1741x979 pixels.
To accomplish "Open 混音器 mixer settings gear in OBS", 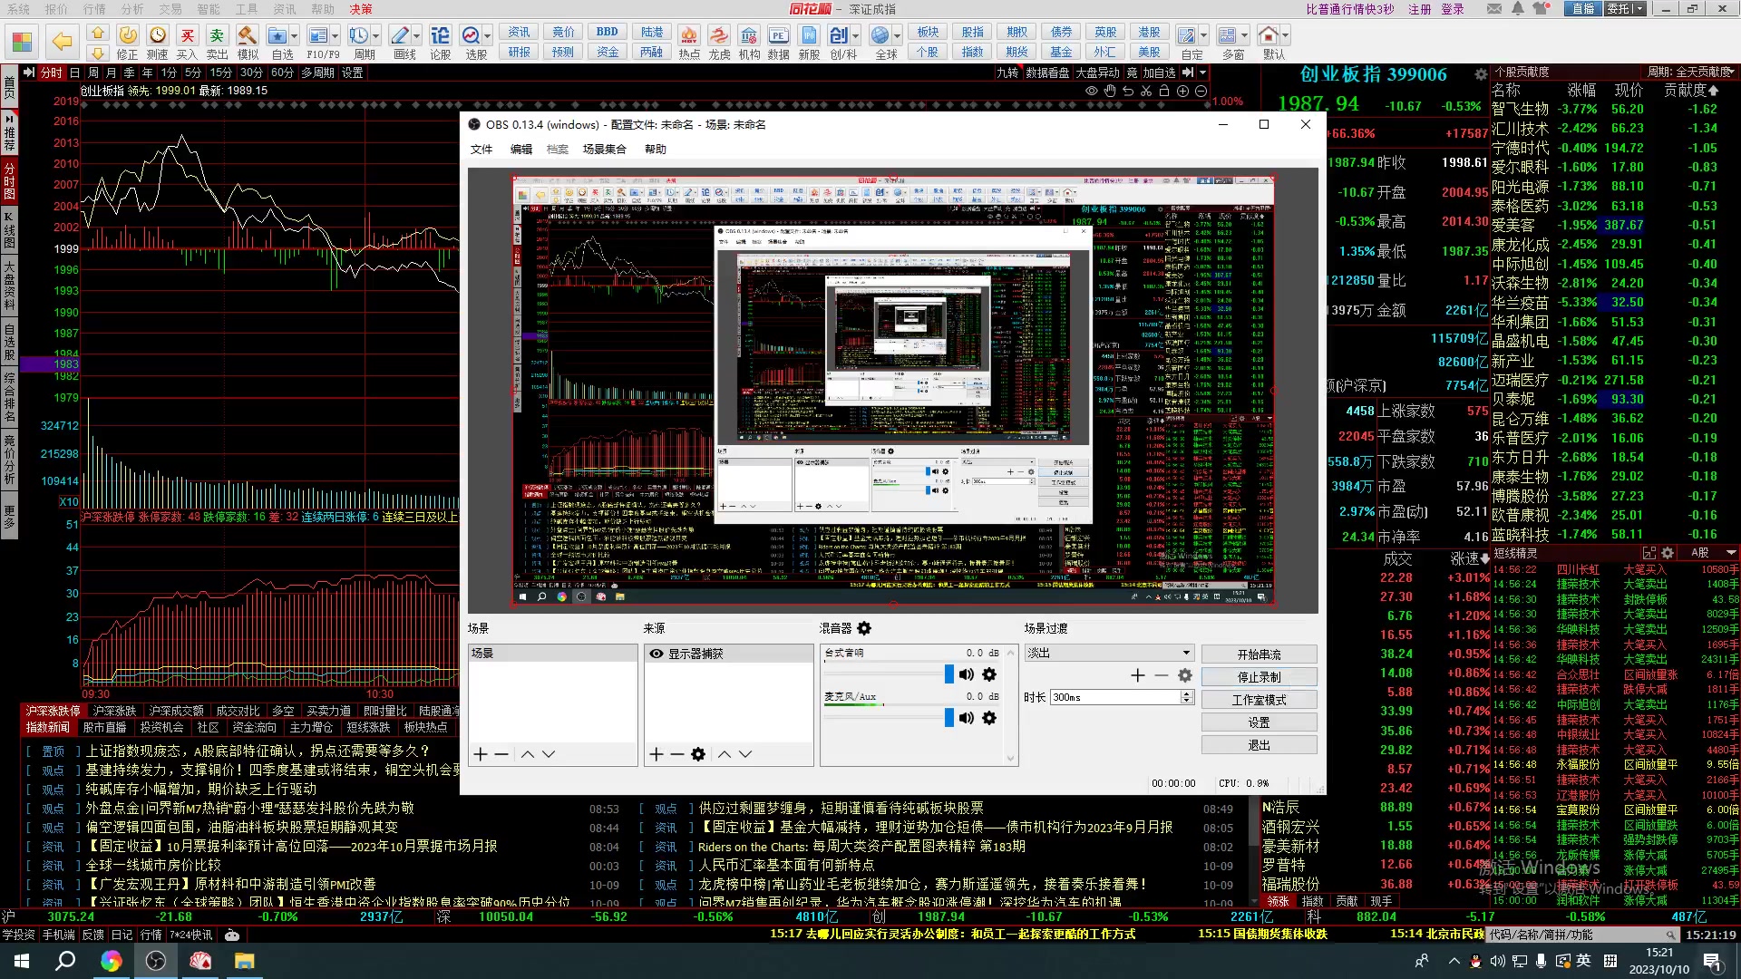I will (x=864, y=628).
